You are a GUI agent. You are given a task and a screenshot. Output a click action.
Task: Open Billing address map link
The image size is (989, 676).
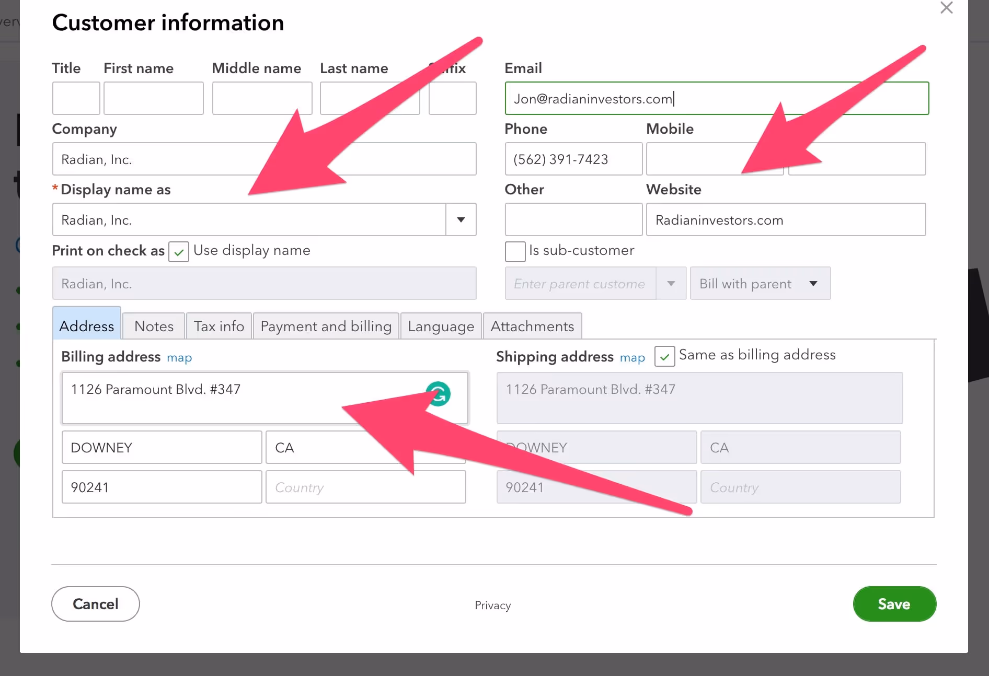pyautogui.click(x=179, y=358)
